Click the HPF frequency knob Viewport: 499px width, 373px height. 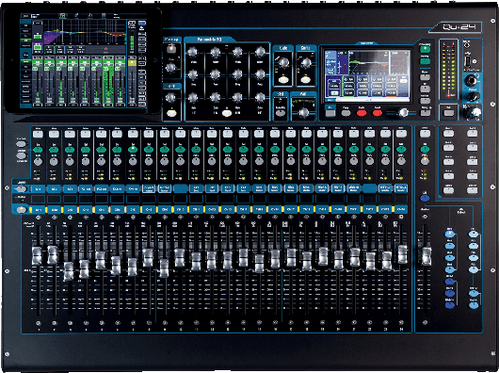[171, 97]
